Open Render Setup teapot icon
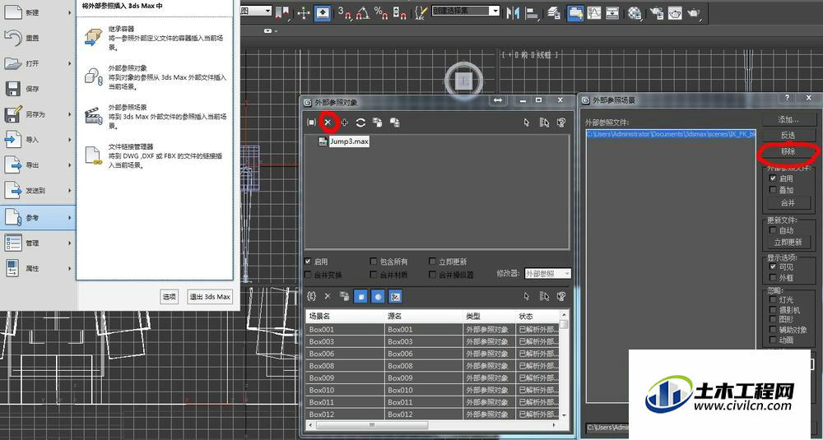823x440 pixels. (657, 13)
